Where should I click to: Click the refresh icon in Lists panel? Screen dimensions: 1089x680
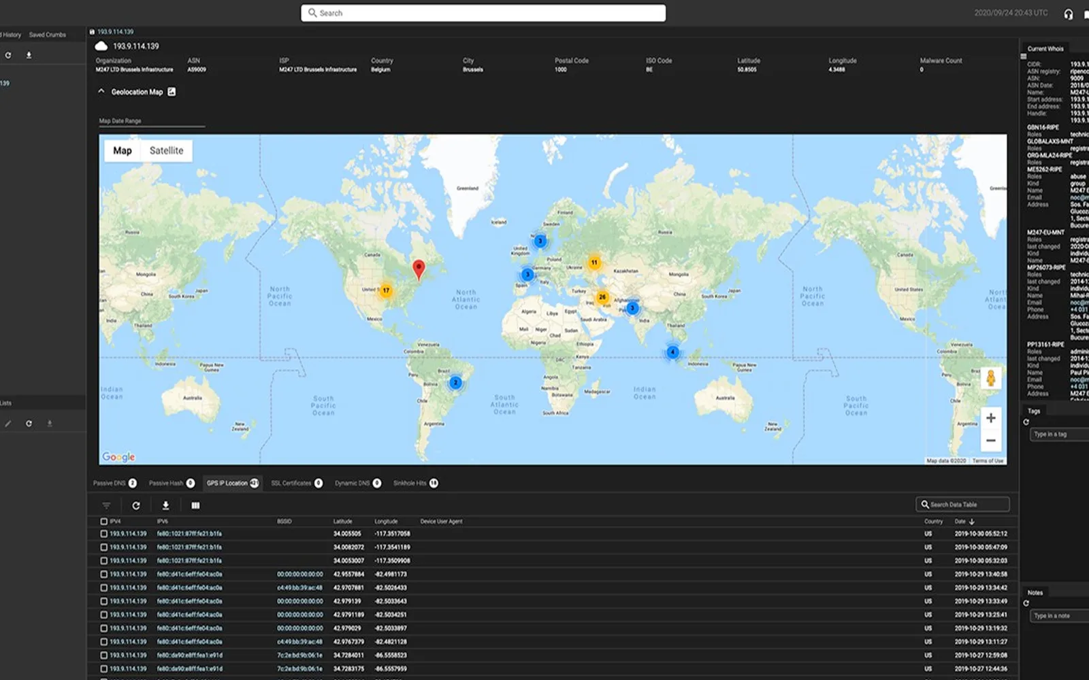point(29,424)
